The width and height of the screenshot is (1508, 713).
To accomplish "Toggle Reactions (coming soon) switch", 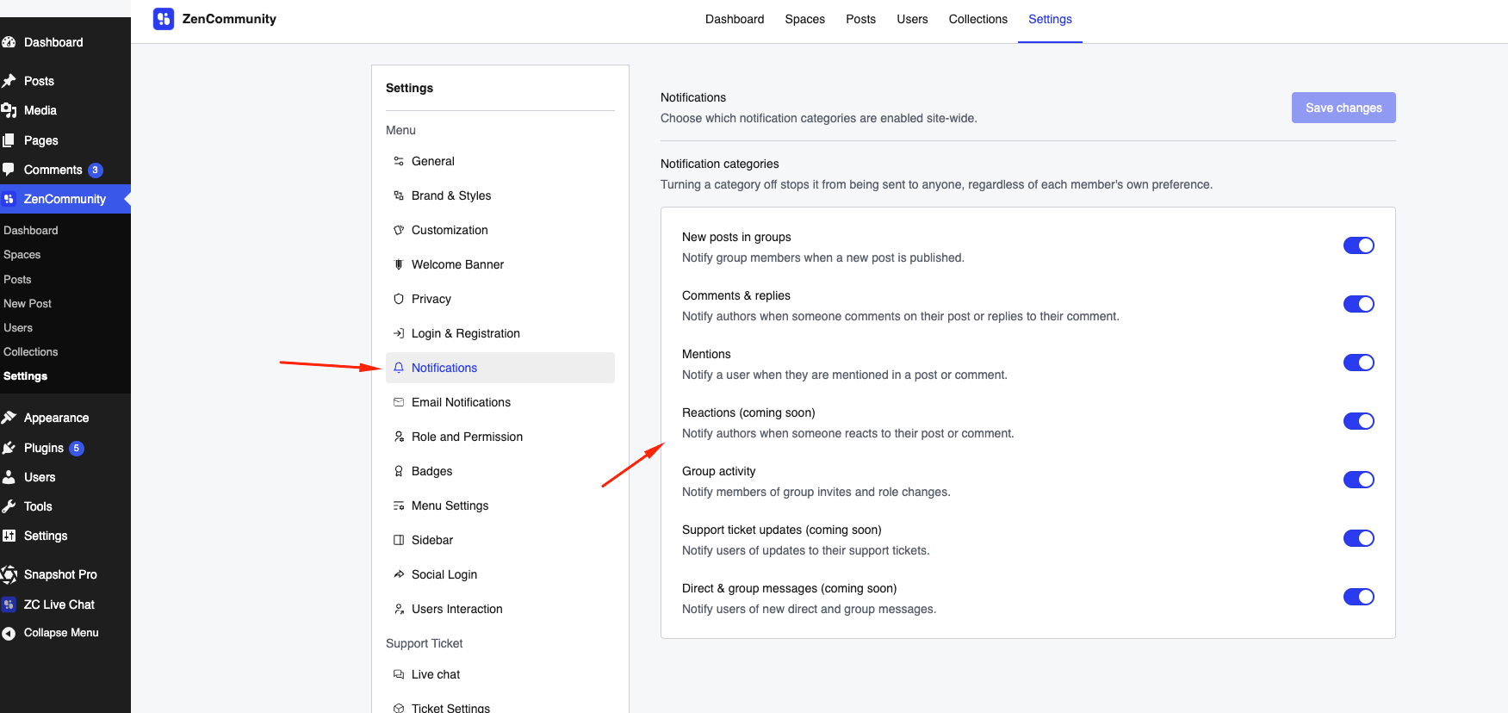I will point(1358,421).
